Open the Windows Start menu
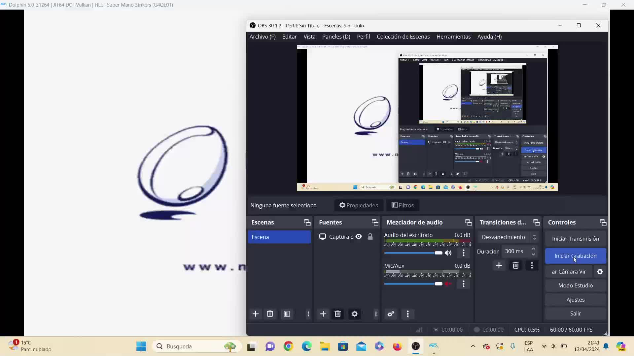The image size is (634, 356). click(x=141, y=346)
